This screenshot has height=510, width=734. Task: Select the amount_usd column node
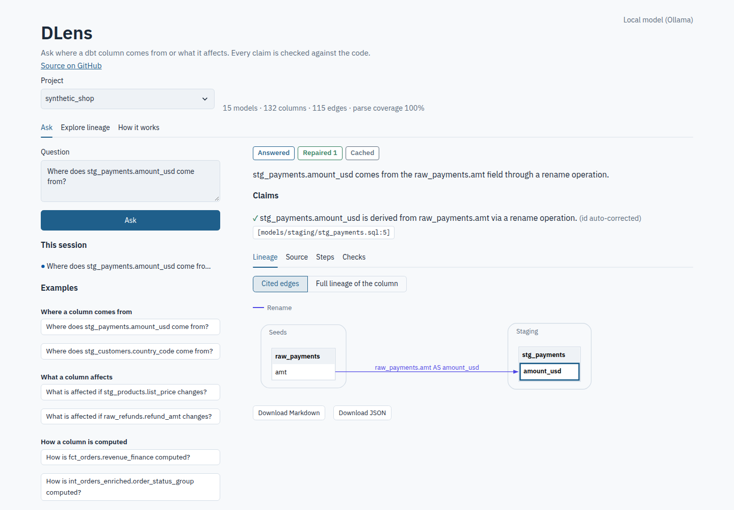[x=549, y=371]
